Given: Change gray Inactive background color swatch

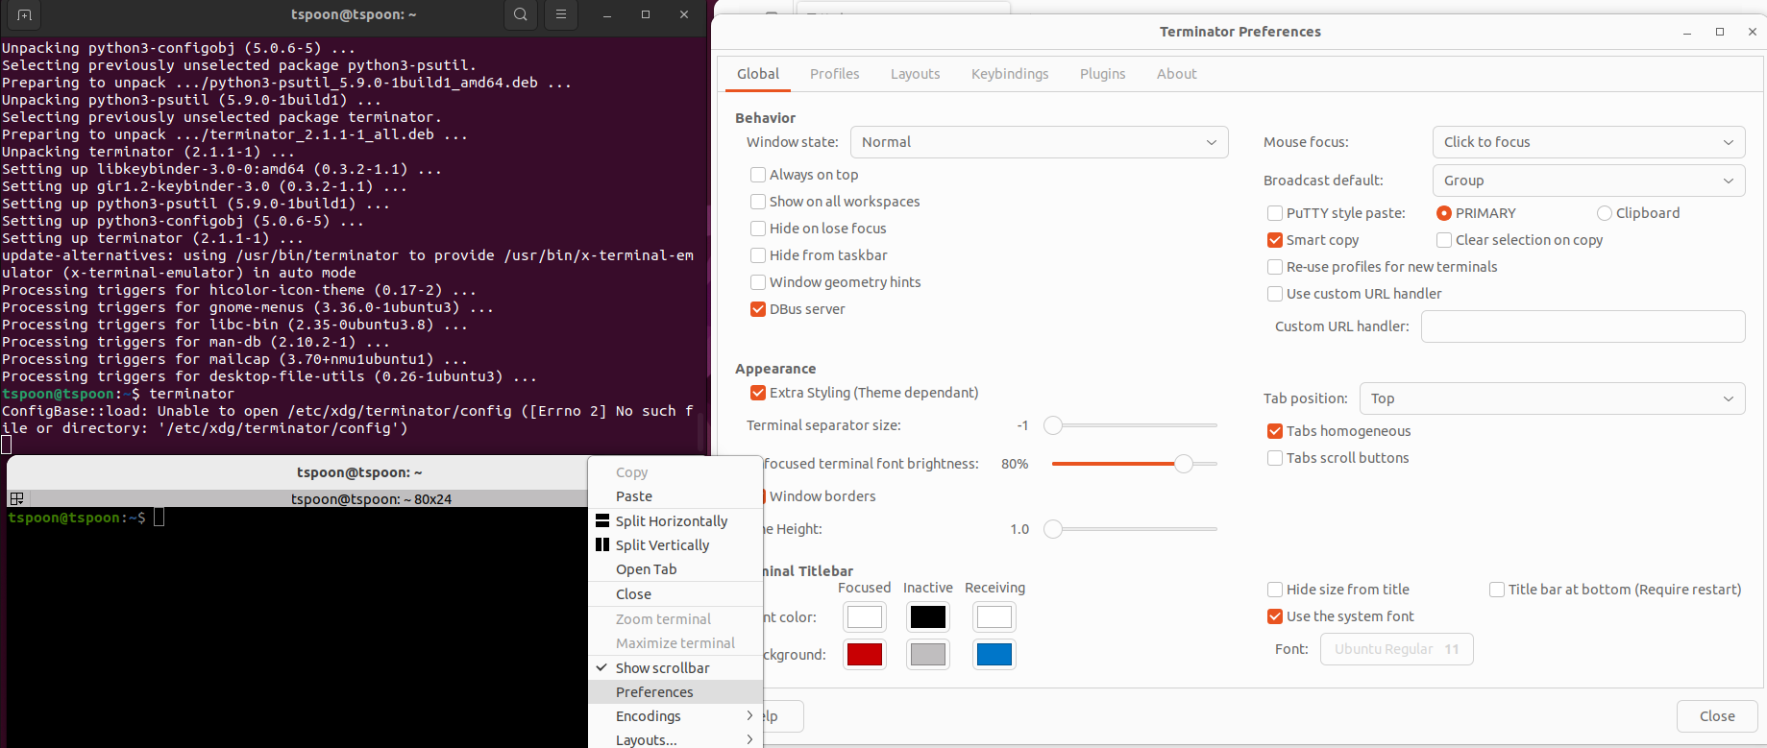Looking at the screenshot, I should click(928, 654).
